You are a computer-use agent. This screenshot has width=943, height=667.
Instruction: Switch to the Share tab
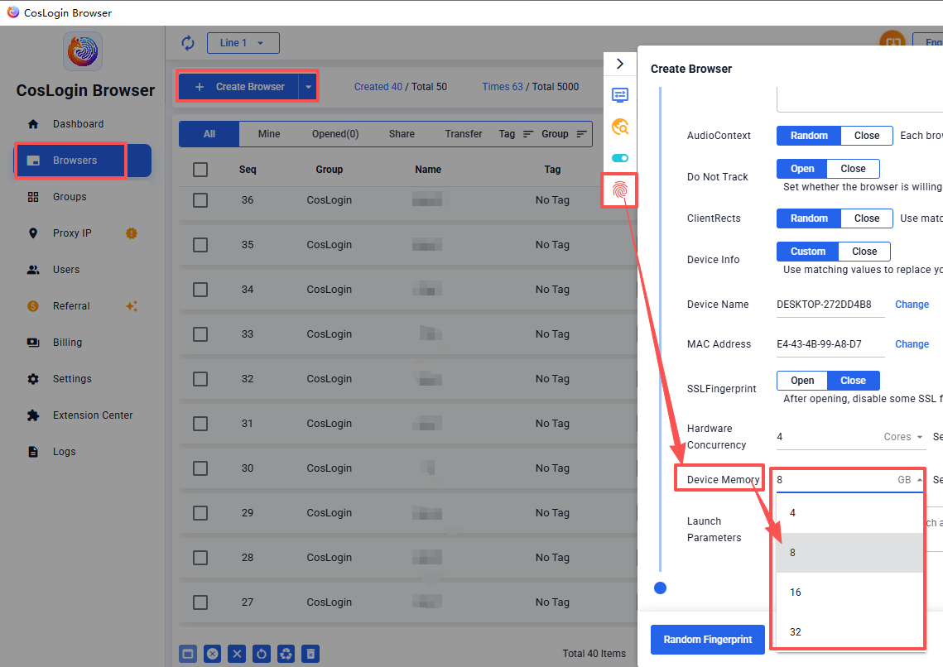[402, 134]
